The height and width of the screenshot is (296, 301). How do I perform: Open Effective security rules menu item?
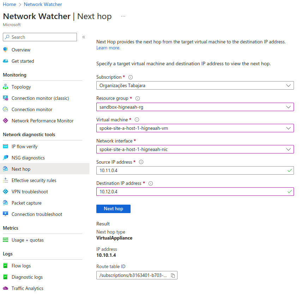pyautogui.click(x=34, y=180)
